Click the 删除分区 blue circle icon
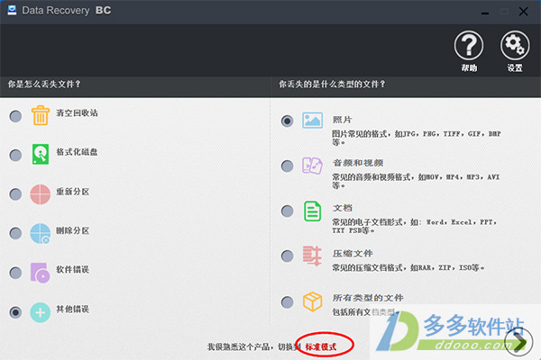541x360 pixels. [x=40, y=233]
